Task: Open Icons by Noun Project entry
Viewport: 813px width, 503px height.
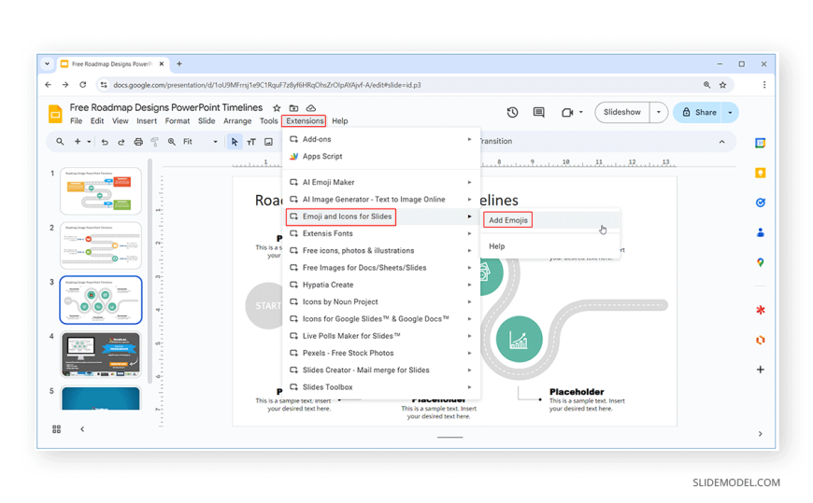Action: (x=381, y=302)
